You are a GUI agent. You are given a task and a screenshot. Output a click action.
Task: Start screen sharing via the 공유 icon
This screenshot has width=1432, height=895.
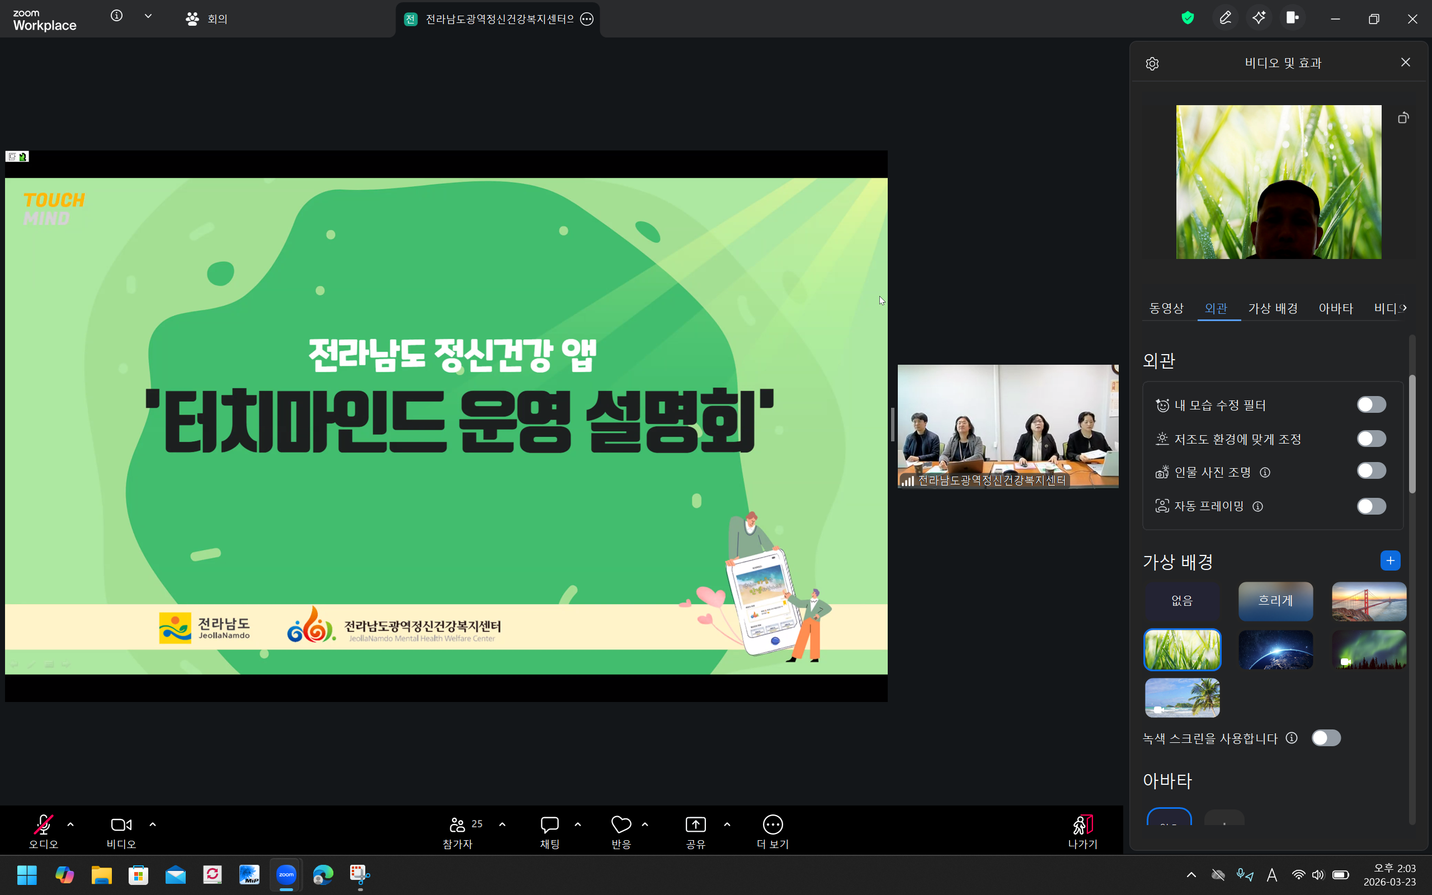pos(695,824)
